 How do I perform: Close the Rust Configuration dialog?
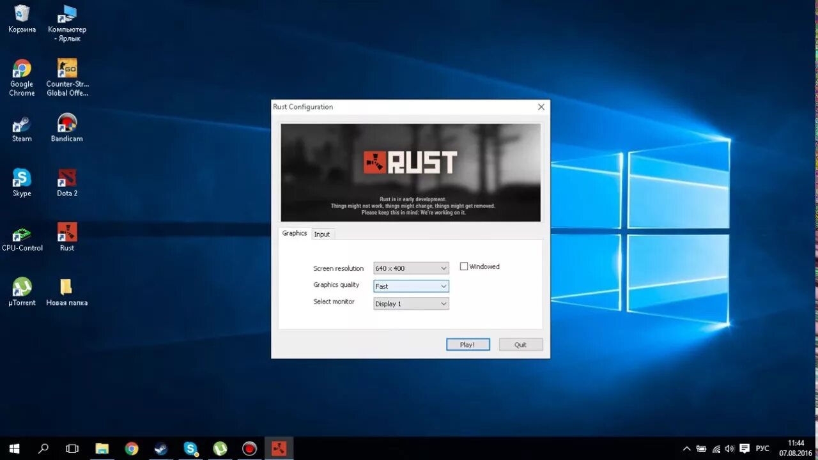point(541,107)
